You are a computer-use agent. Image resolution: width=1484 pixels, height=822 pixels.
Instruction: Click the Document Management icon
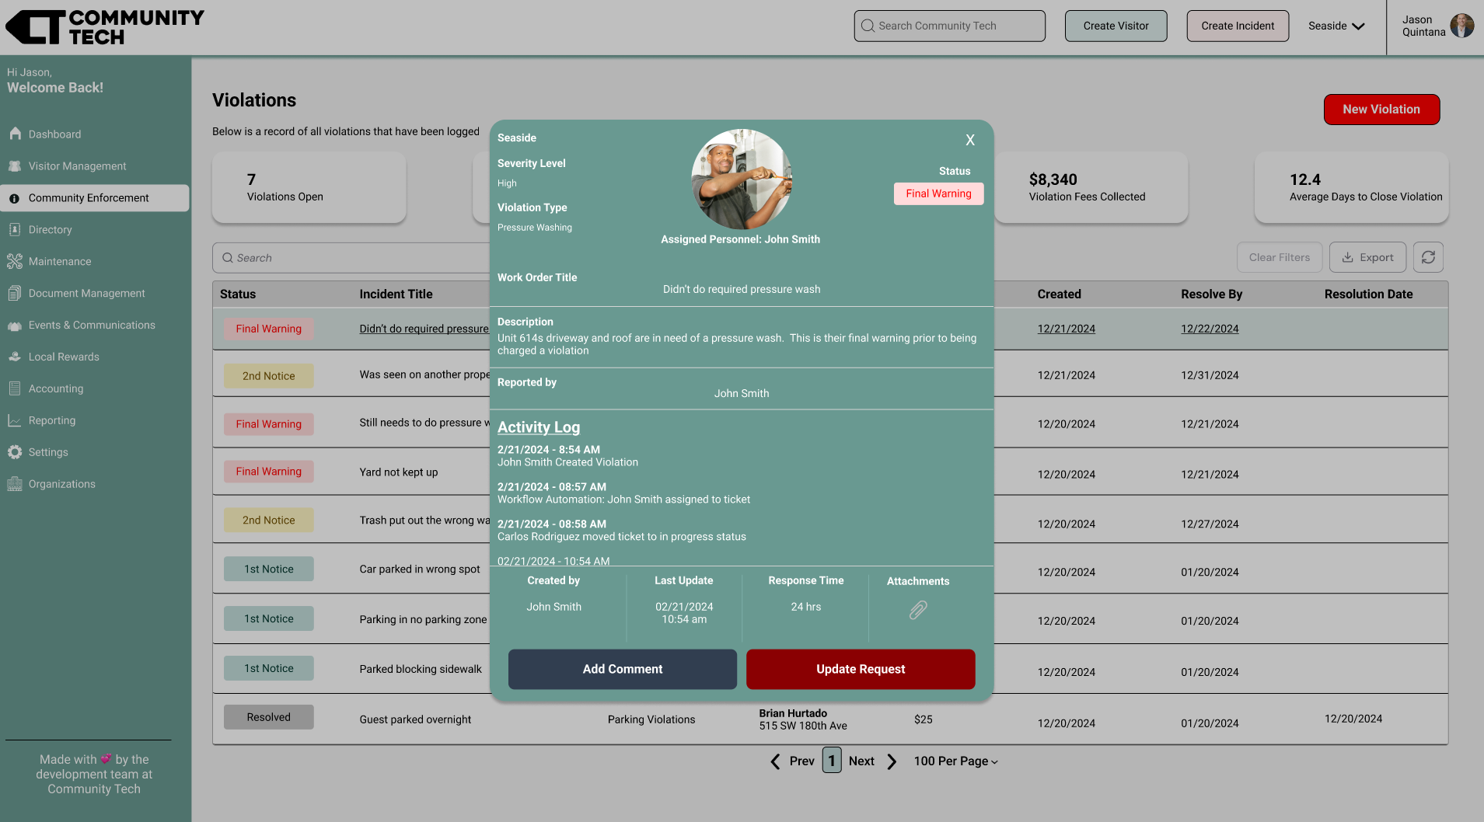tap(15, 293)
